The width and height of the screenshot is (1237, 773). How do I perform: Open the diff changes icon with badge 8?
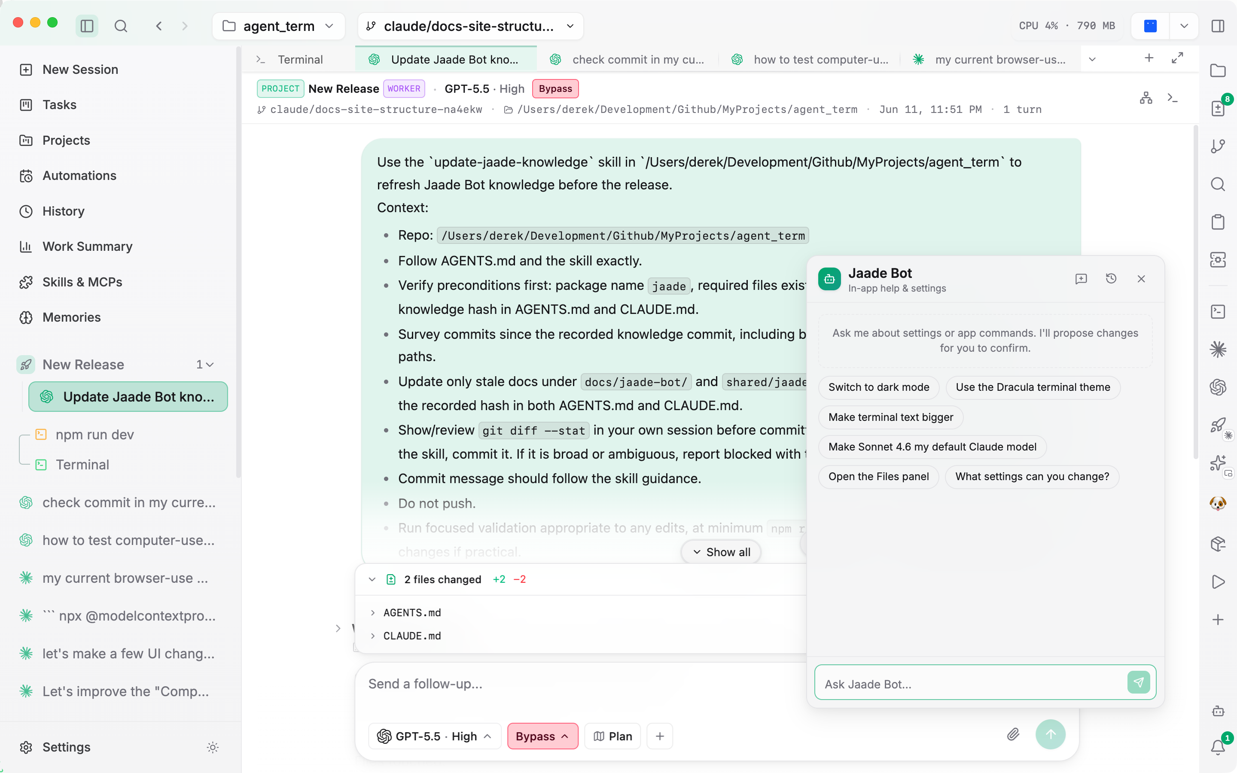click(1218, 108)
